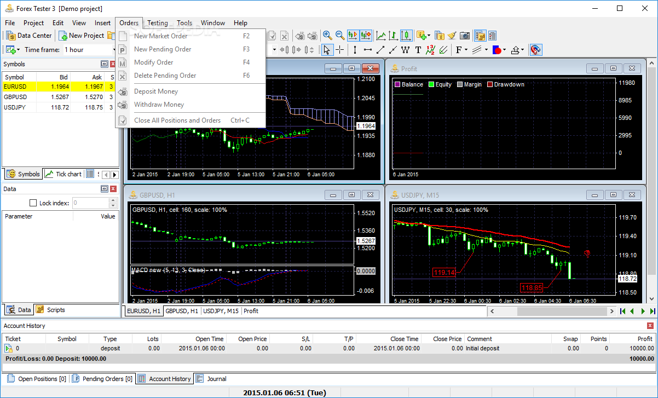
Task: Select the arrow cursor tool
Action: 327,50
